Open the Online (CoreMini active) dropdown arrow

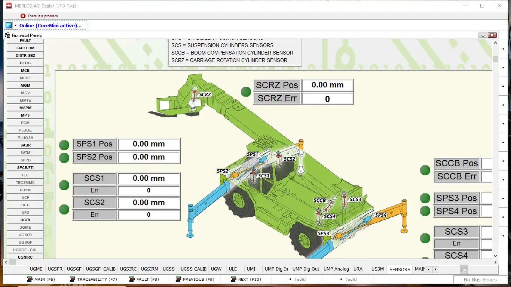tap(15, 25)
